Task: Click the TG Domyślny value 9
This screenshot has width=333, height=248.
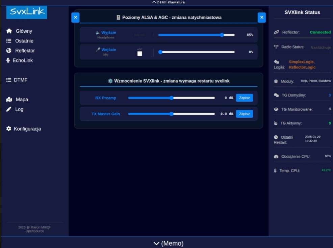Action: [330, 95]
